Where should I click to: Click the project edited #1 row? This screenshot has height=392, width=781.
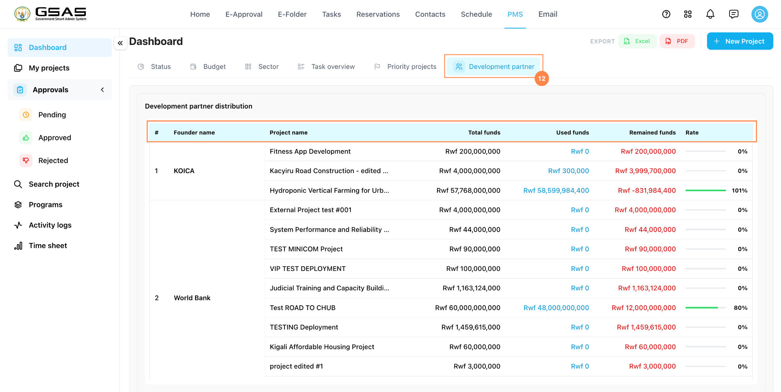click(508, 366)
